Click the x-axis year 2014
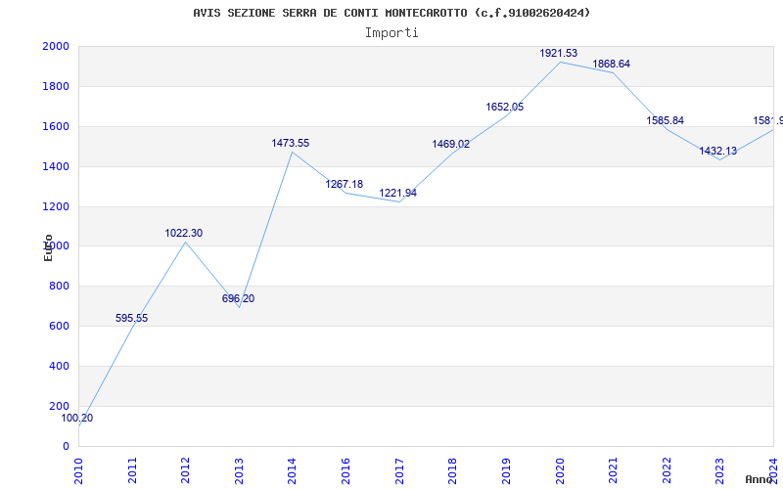 (x=292, y=470)
